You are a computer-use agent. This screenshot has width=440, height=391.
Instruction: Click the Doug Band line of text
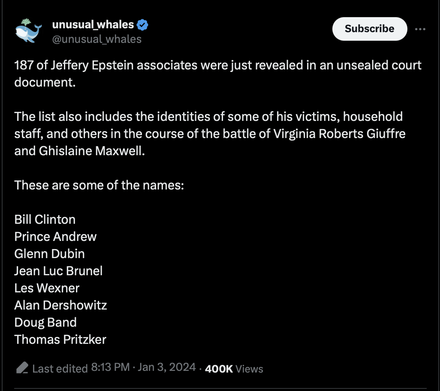pos(45,322)
